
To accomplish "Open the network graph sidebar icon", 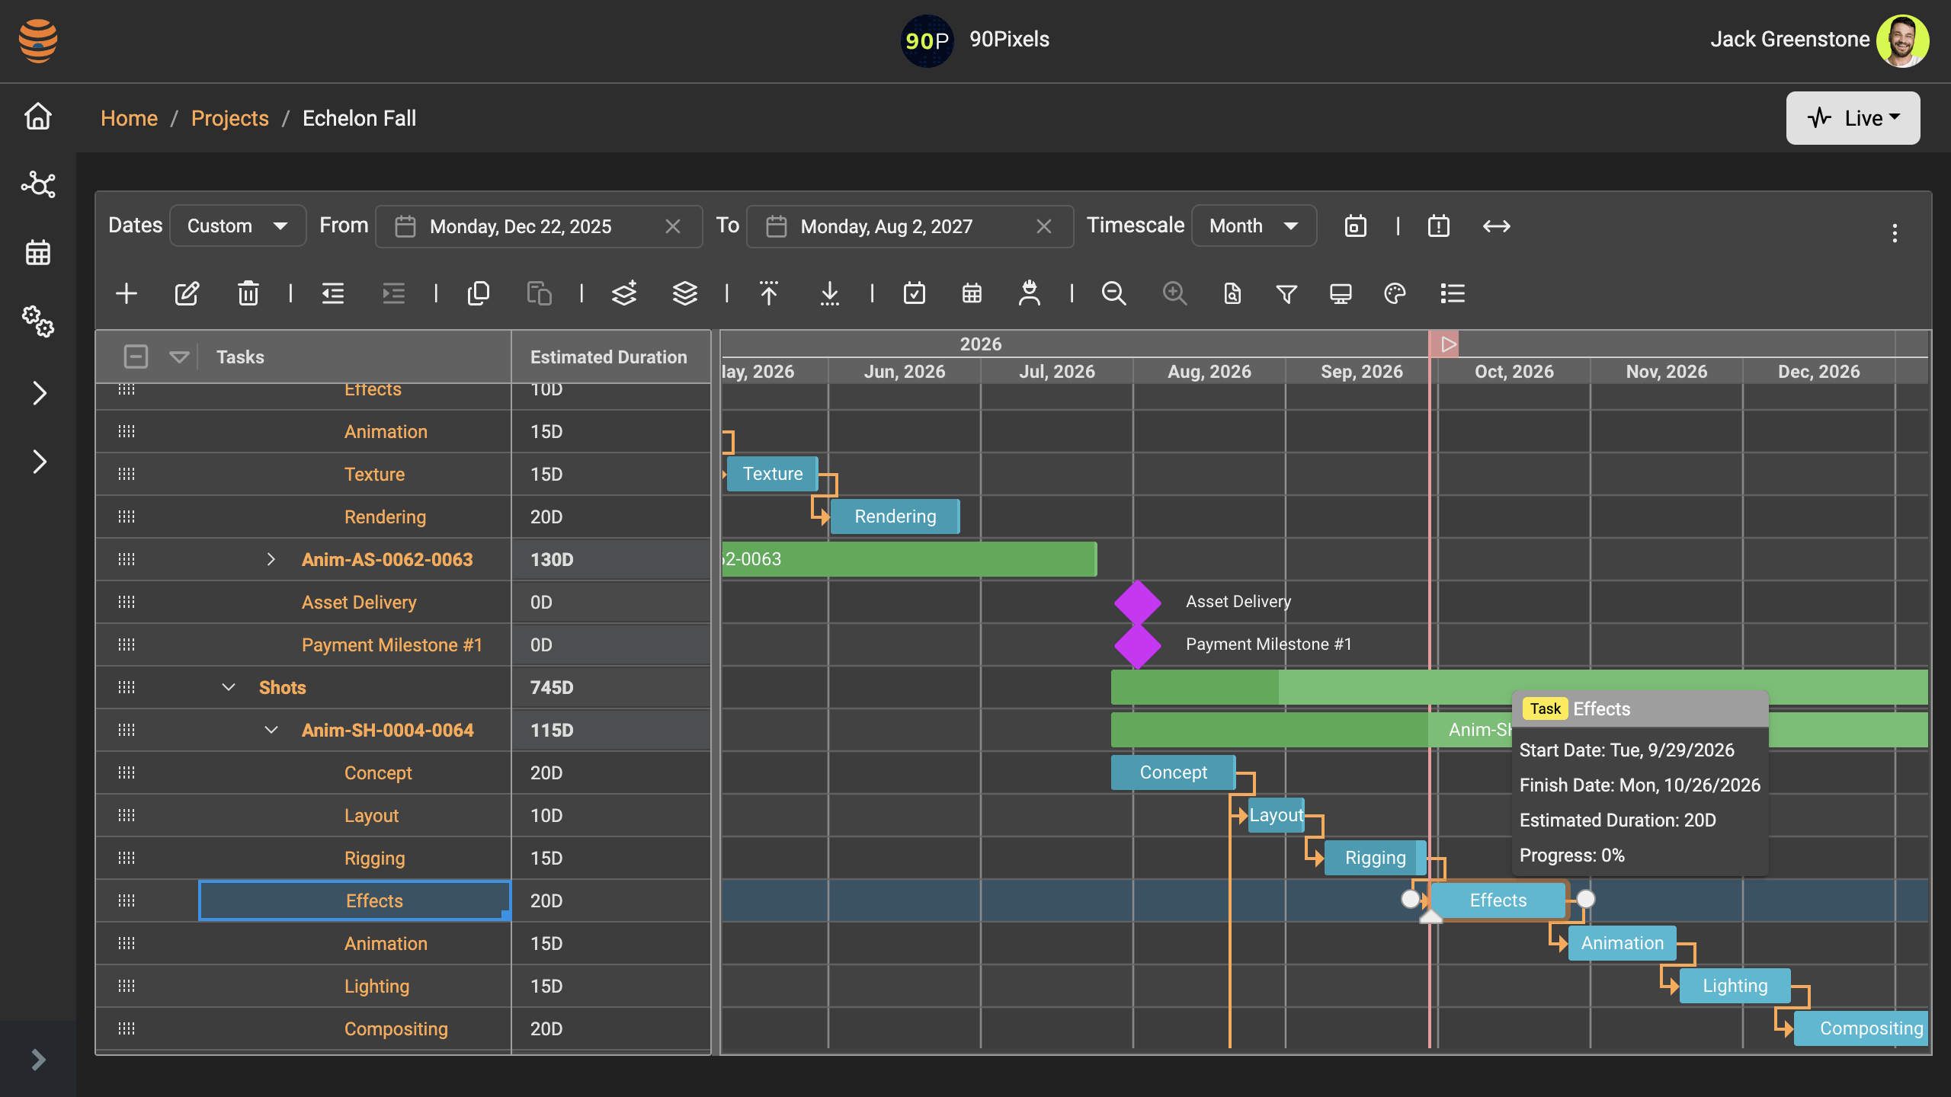I will pyautogui.click(x=38, y=184).
